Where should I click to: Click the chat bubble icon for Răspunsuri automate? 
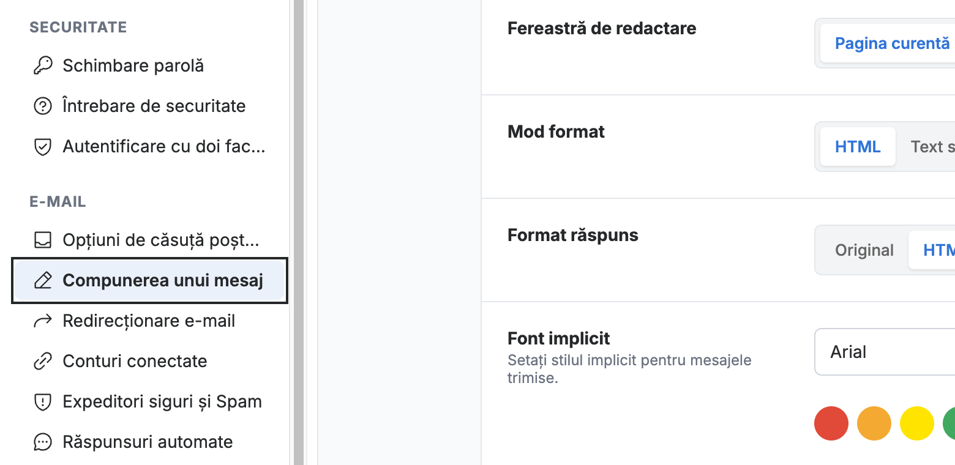click(42, 442)
